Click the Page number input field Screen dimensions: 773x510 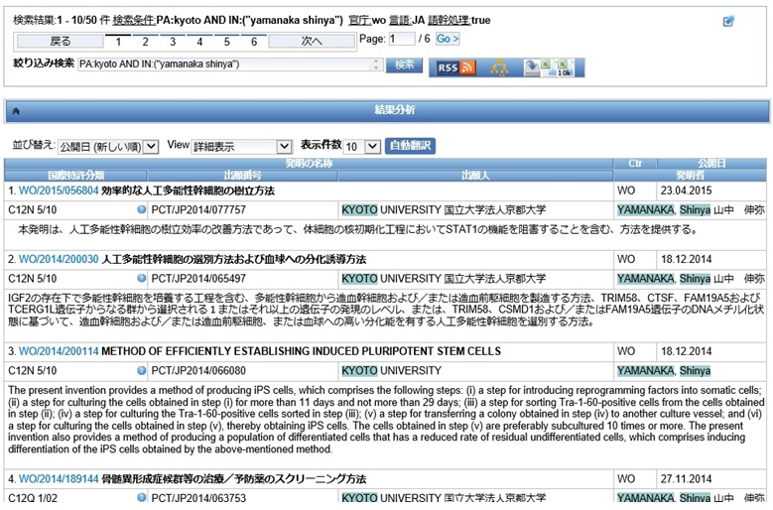tap(402, 39)
